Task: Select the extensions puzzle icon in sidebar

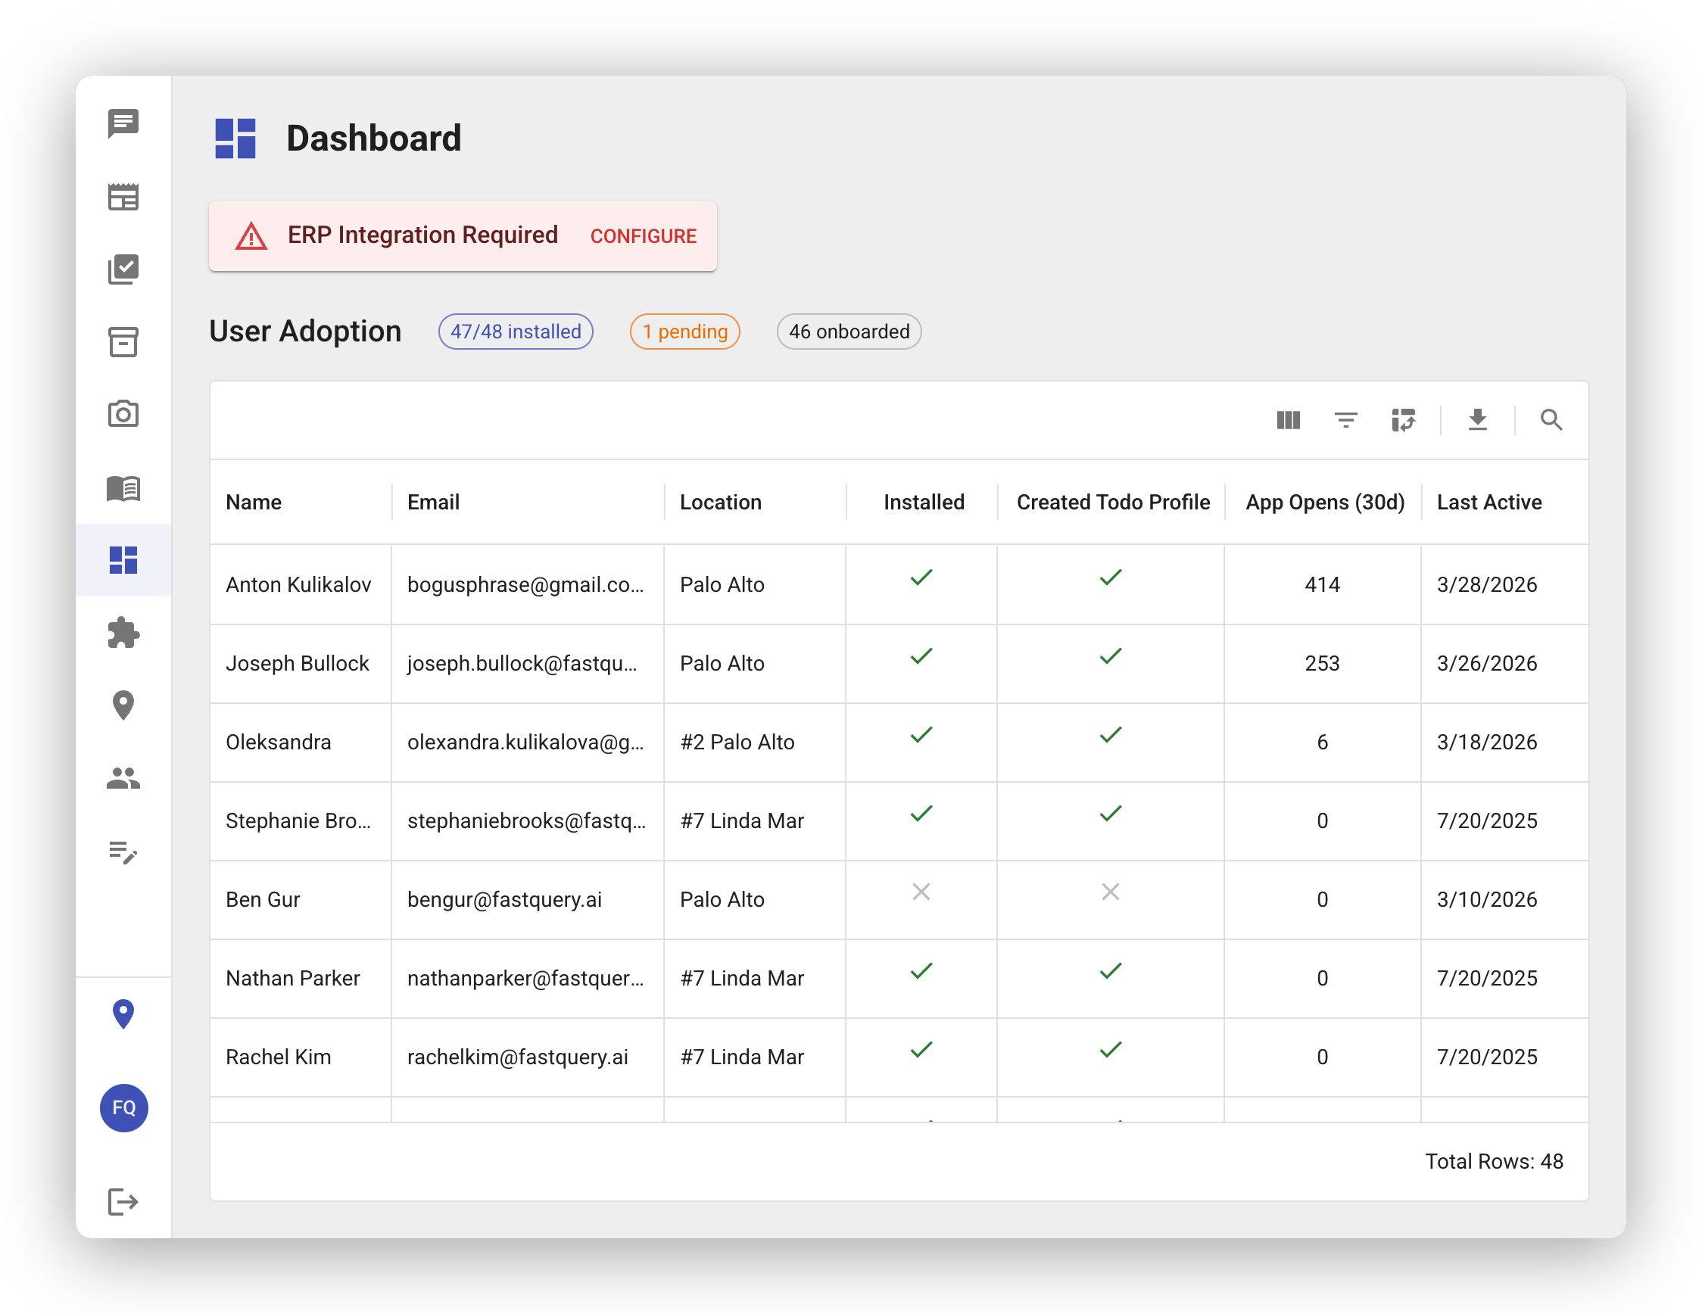Action: coord(123,633)
